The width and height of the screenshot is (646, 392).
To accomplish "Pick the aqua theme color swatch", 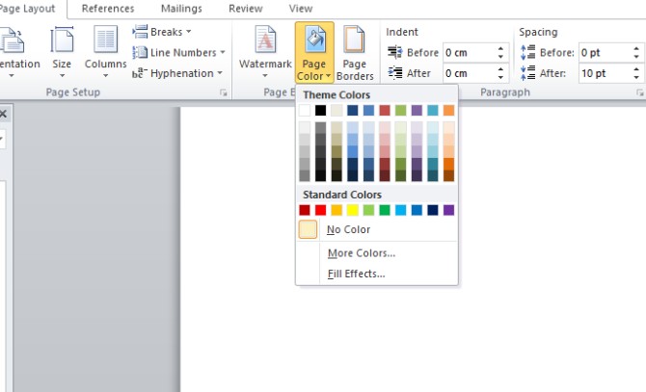I will 433,110.
